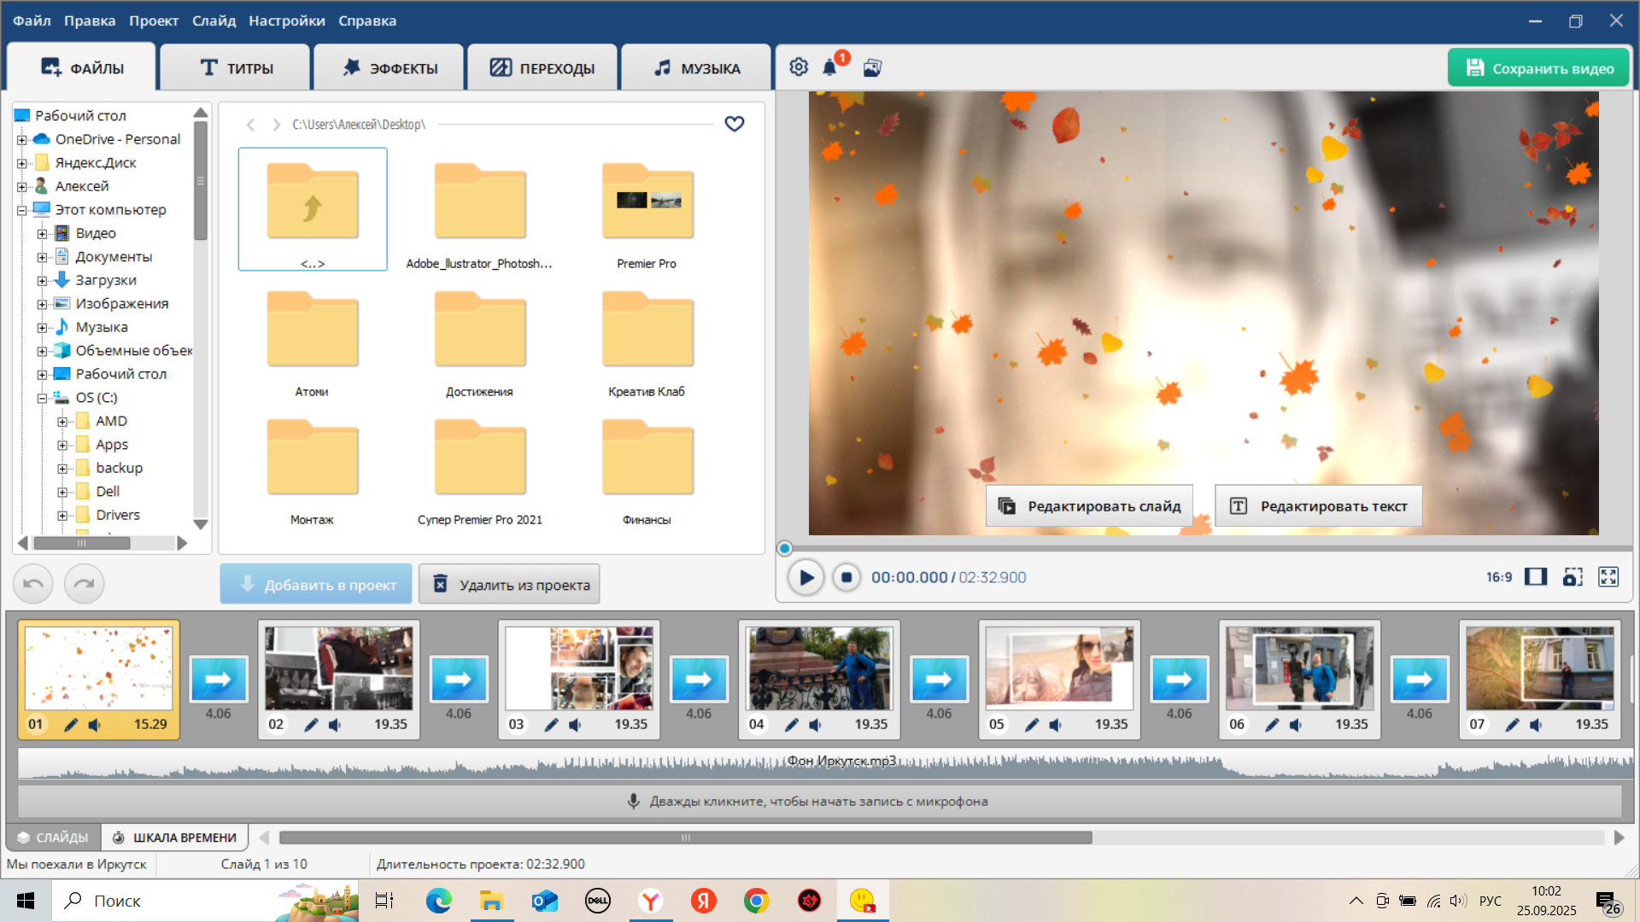
Task: Click the undo arrow button
Action: point(33,584)
